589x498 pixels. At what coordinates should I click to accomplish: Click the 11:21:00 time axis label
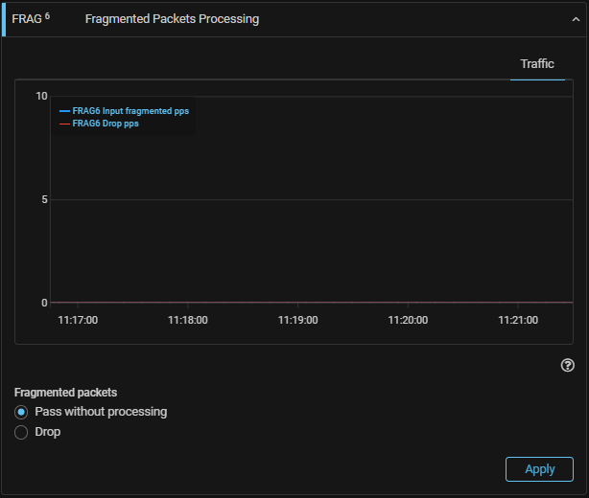click(518, 320)
